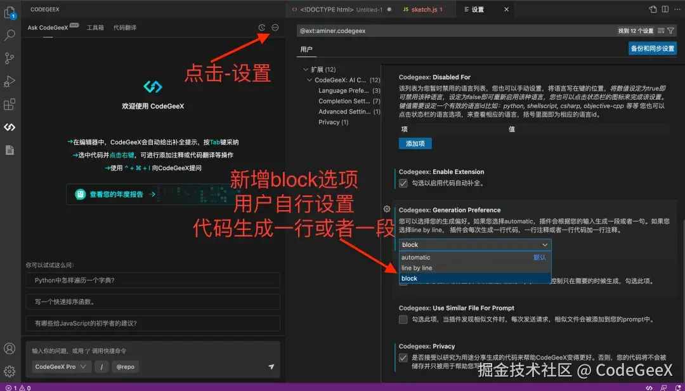The height and width of the screenshot is (391, 685).
Task: Click the Codegeex: Generation Preference heading
Action: (450, 210)
